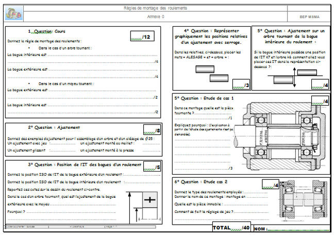Click the /8 score box for Ajustement

click(x=152, y=130)
